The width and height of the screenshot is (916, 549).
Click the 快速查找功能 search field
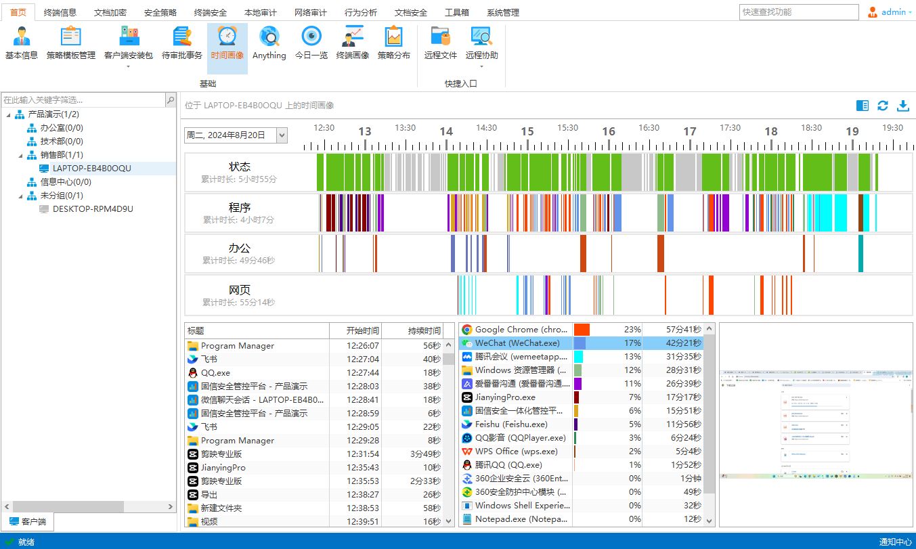click(800, 12)
